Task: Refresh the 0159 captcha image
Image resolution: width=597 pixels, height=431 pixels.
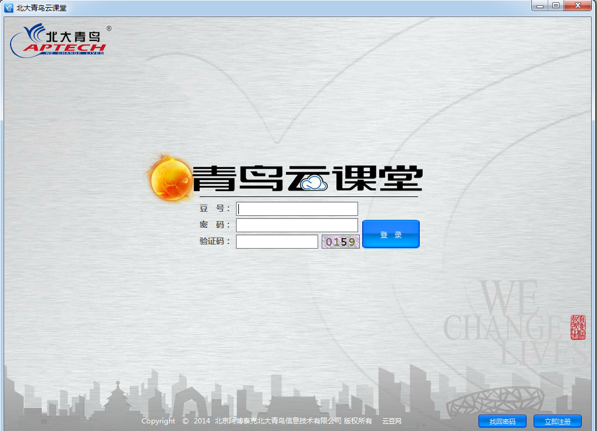Action: [340, 242]
